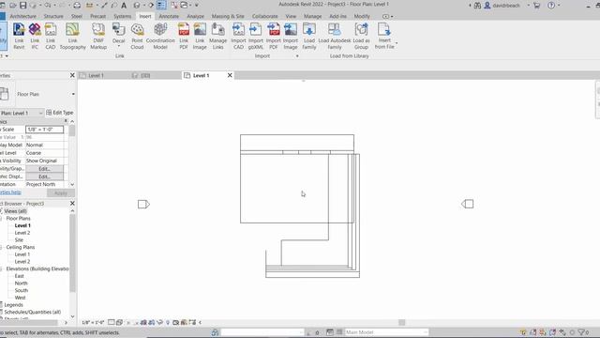Click the Link IFC tool

click(x=35, y=36)
